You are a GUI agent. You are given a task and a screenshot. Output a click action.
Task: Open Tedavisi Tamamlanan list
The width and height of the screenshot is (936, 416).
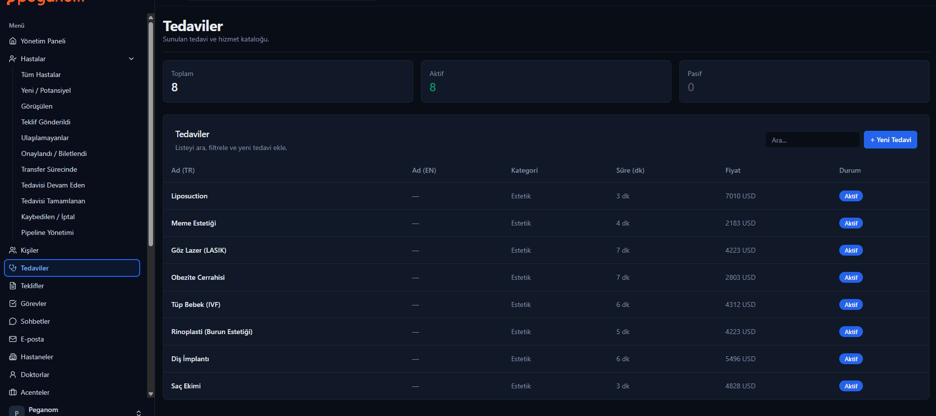coord(53,201)
